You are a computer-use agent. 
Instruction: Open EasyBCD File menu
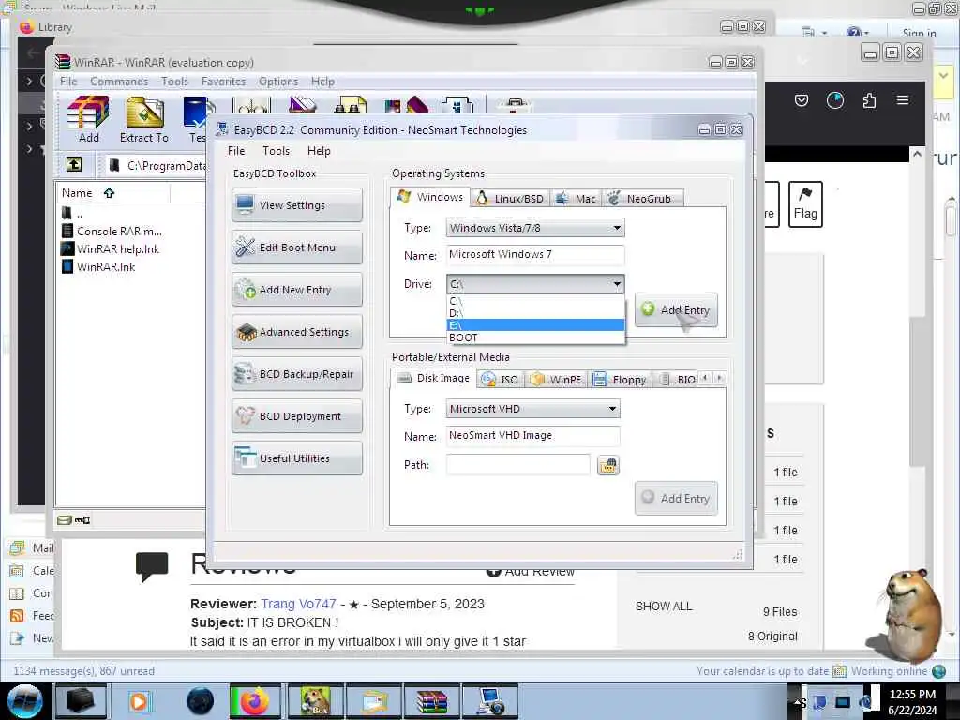click(235, 151)
